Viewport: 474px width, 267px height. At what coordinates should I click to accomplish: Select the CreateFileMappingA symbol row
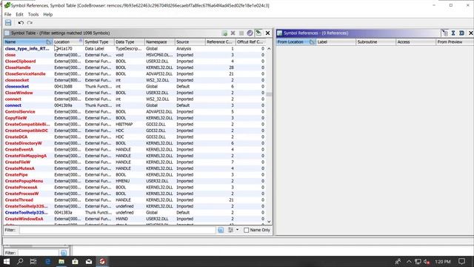coord(135,156)
